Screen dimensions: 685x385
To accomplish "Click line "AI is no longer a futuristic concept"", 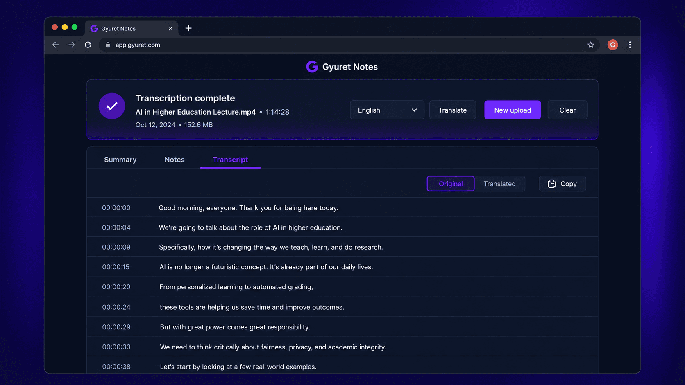I will coord(266,267).
